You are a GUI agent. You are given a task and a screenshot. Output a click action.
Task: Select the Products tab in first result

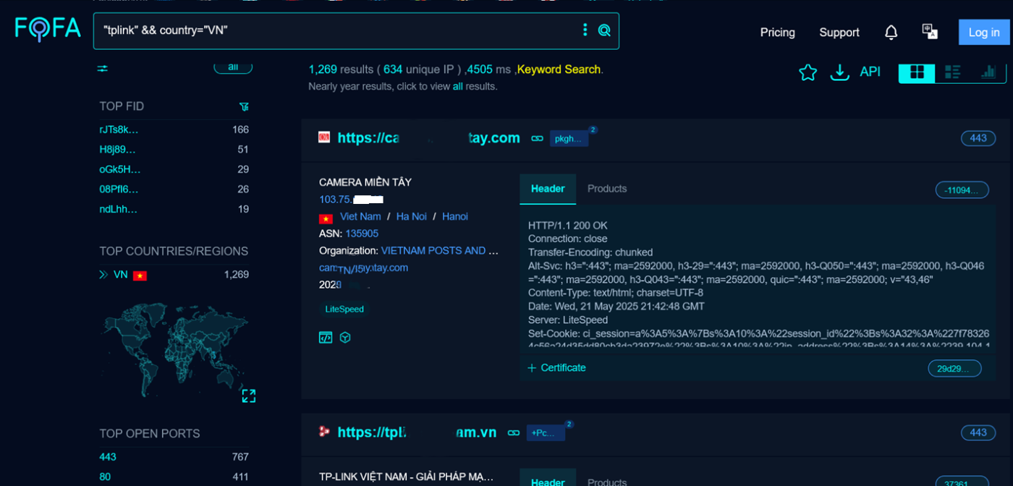(x=607, y=189)
